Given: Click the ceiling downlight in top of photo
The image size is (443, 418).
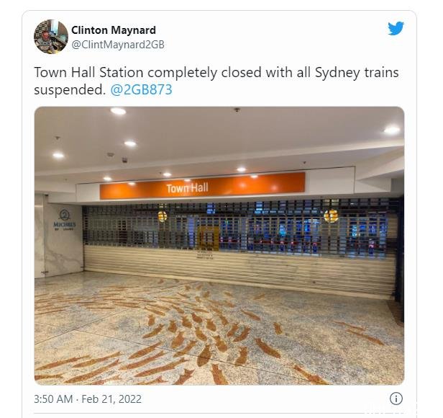Looking at the screenshot, I should [118, 111].
